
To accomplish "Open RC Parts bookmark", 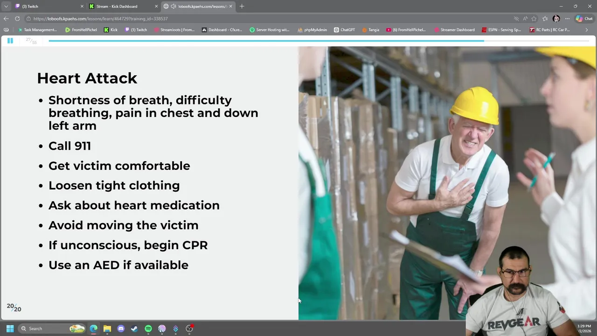I will click(549, 30).
